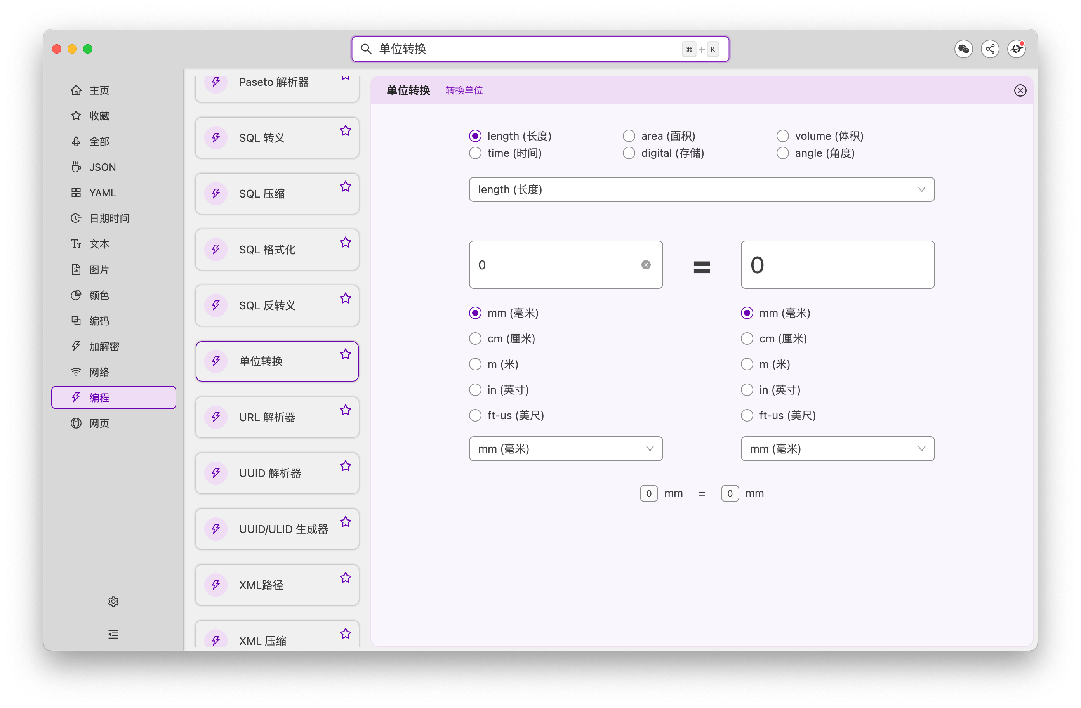
Task: Click the lightning icon on UUID 解析器 card
Action: pyautogui.click(x=216, y=473)
